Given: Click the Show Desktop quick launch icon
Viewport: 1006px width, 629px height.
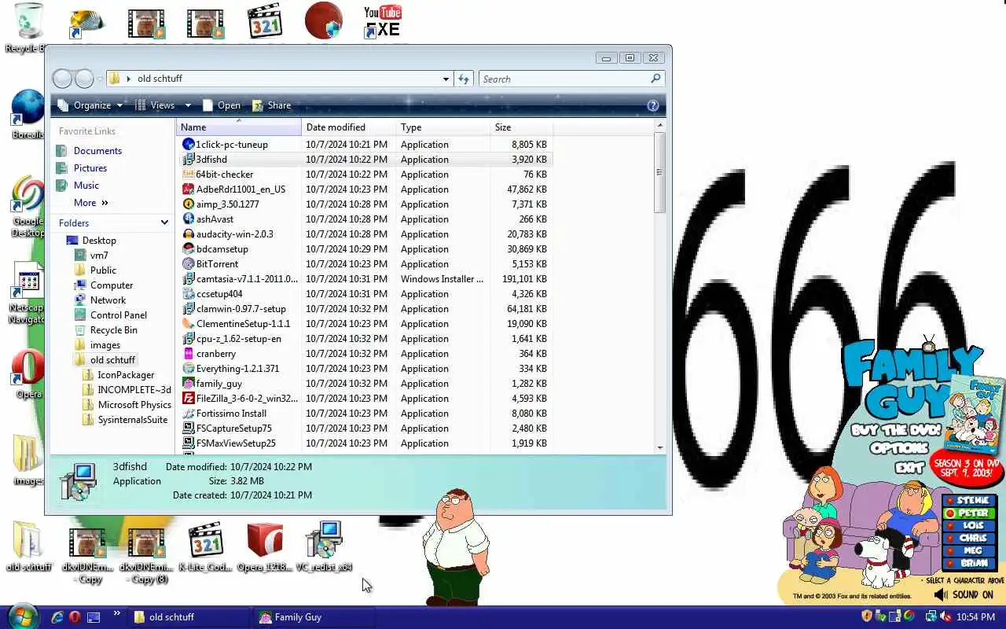Looking at the screenshot, I should click(94, 617).
